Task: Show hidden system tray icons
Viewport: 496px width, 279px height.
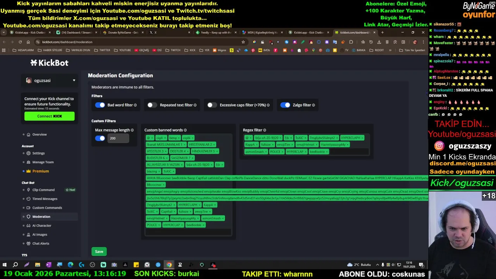Action: tap(378, 265)
